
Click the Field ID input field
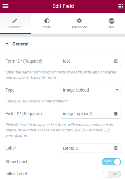(86, 114)
